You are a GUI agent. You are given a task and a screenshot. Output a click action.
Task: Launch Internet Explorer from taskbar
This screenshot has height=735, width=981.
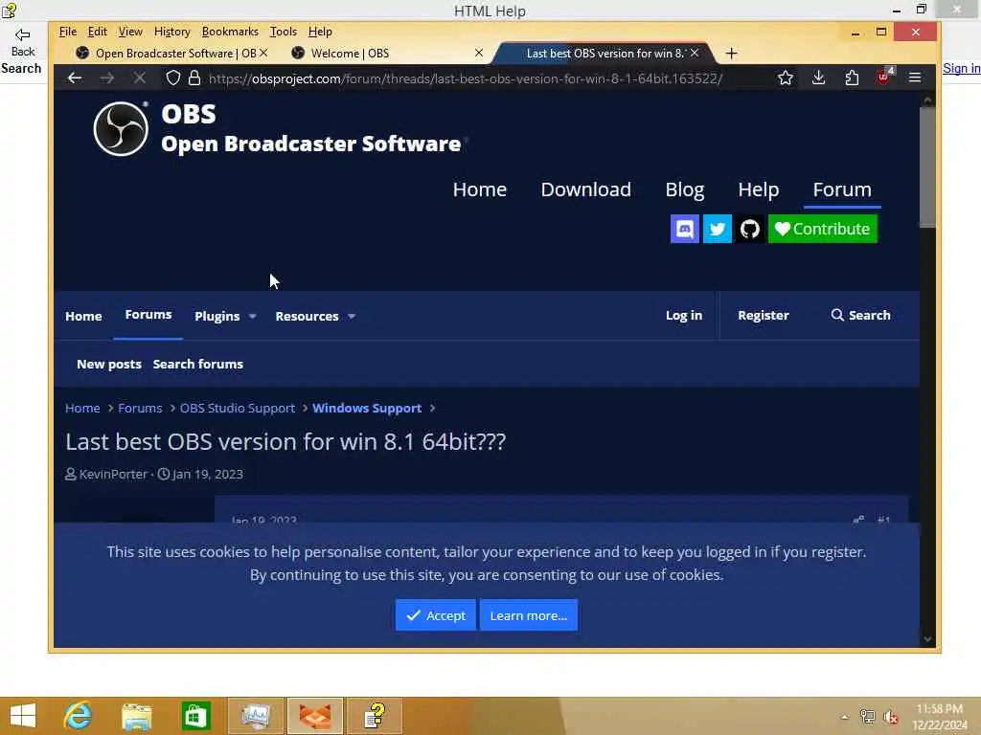(78, 716)
